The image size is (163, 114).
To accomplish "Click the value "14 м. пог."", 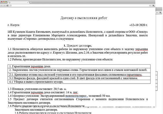I will pos(72,93).
